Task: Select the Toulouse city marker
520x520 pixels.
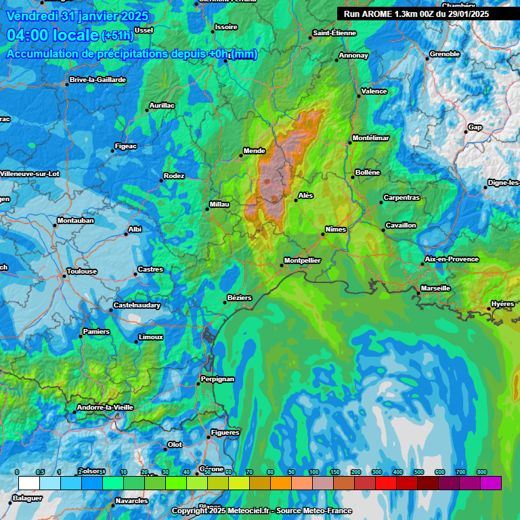Action: point(64,276)
